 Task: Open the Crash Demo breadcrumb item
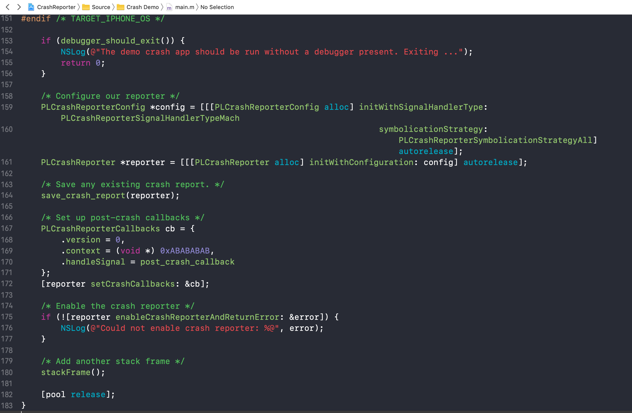point(143,7)
